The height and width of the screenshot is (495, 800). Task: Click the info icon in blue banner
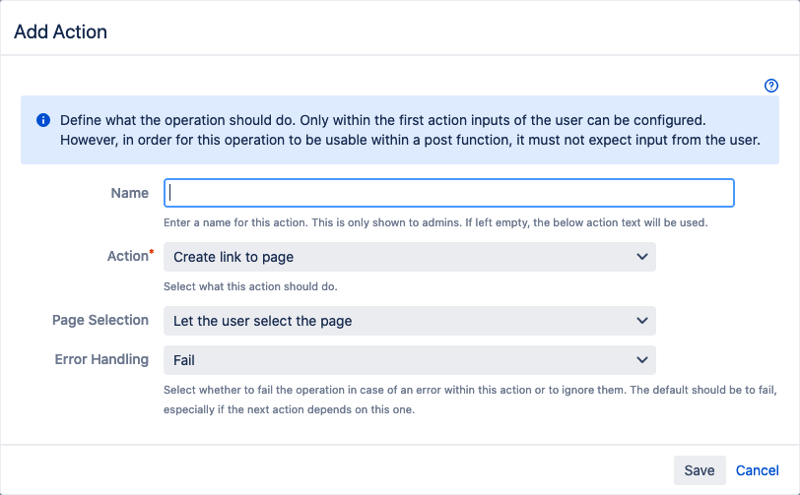[x=43, y=120]
